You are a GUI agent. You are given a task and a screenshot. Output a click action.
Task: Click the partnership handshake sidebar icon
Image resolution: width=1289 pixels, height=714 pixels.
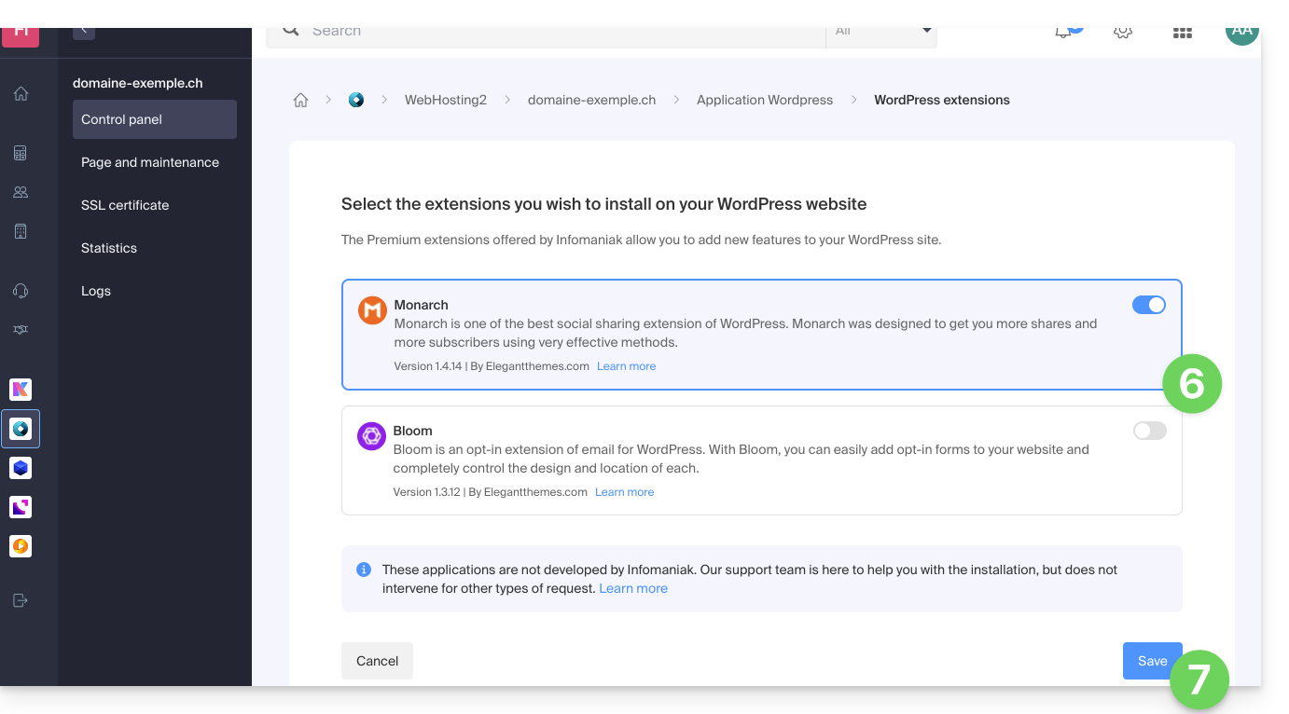21,330
